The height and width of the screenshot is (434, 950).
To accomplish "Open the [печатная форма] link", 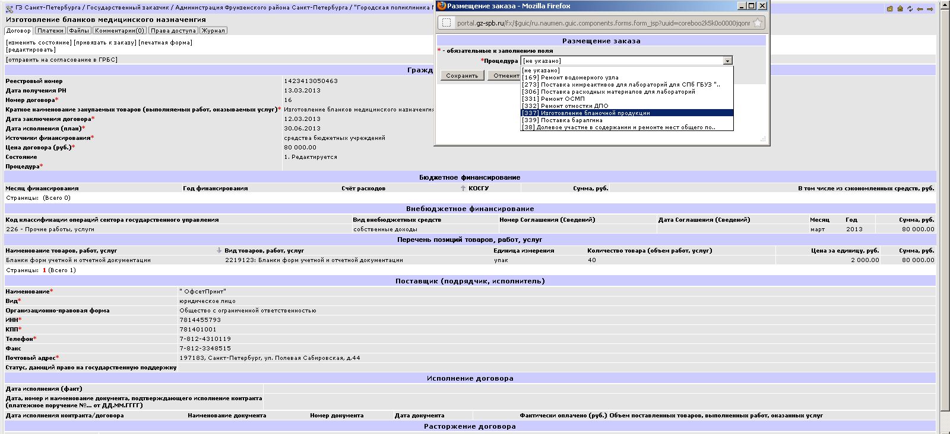I will (x=165, y=43).
